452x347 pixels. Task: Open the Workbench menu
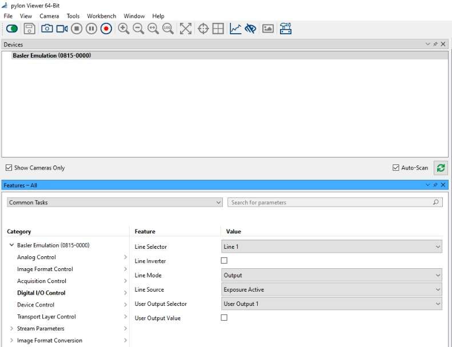pos(102,16)
